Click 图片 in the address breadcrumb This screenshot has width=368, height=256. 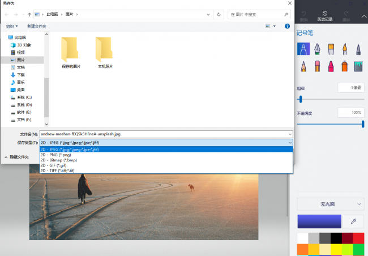coord(69,14)
